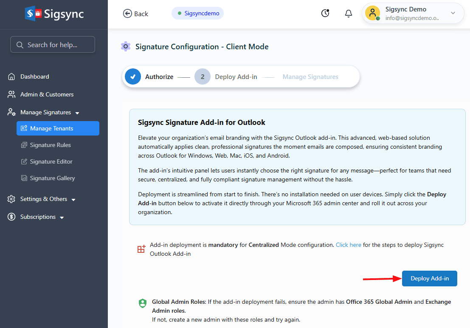Expand Subscriptions arrow
The height and width of the screenshot is (328, 470).
tap(62, 218)
